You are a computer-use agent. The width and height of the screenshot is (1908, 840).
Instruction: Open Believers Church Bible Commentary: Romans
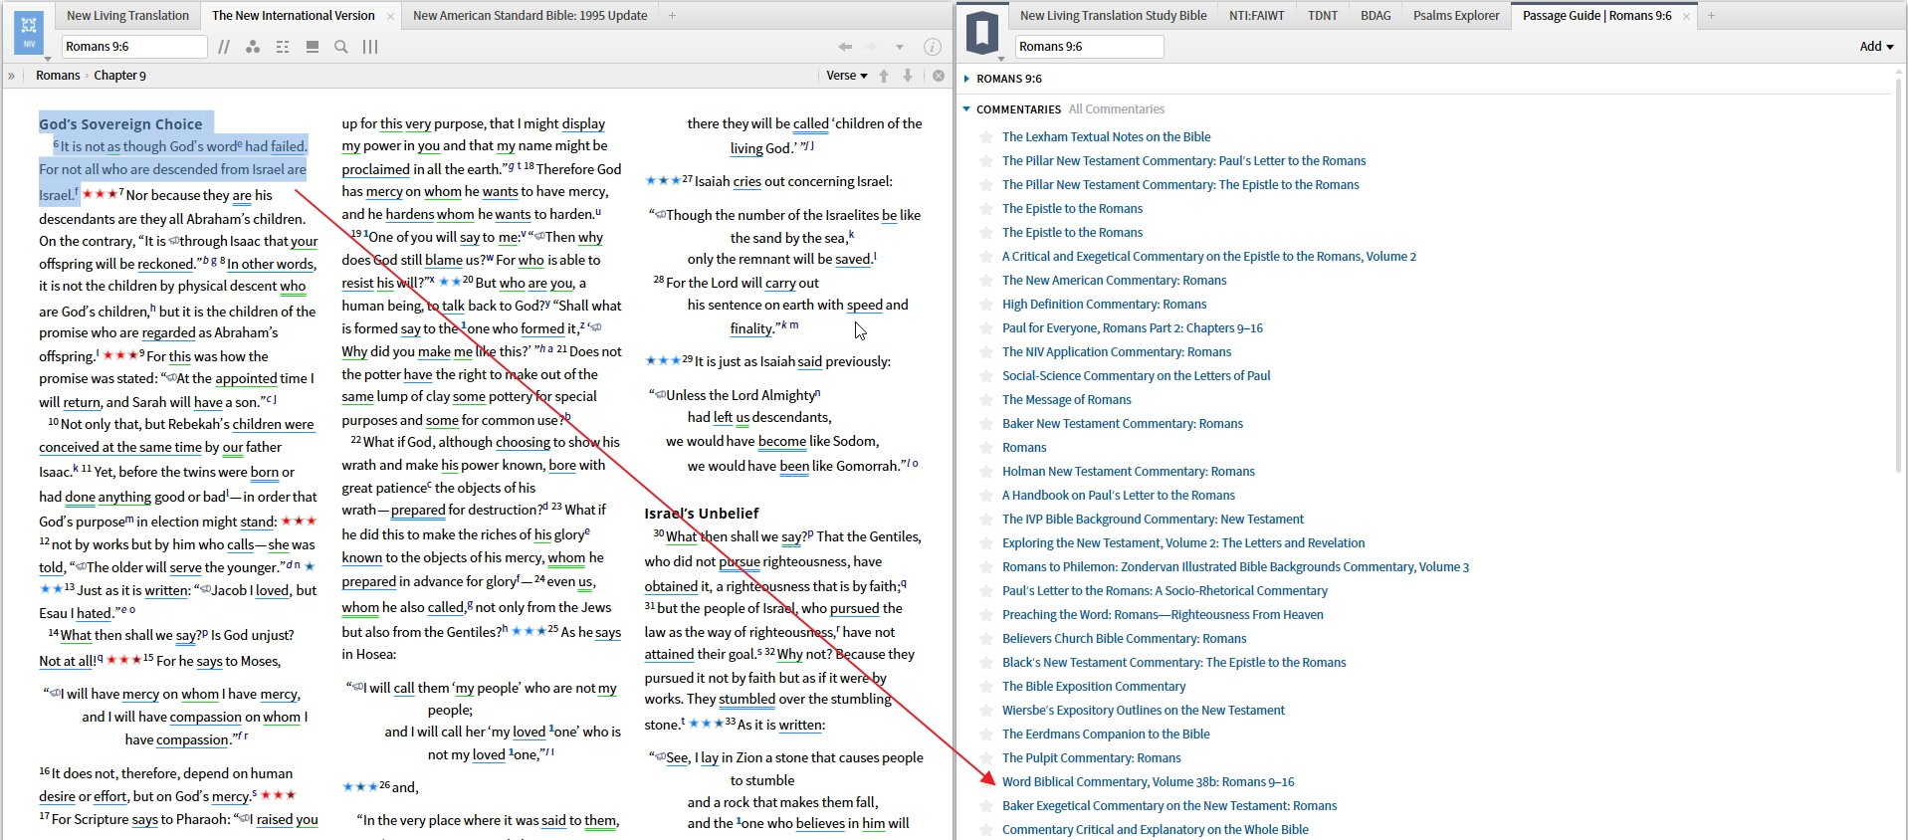click(1125, 639)
